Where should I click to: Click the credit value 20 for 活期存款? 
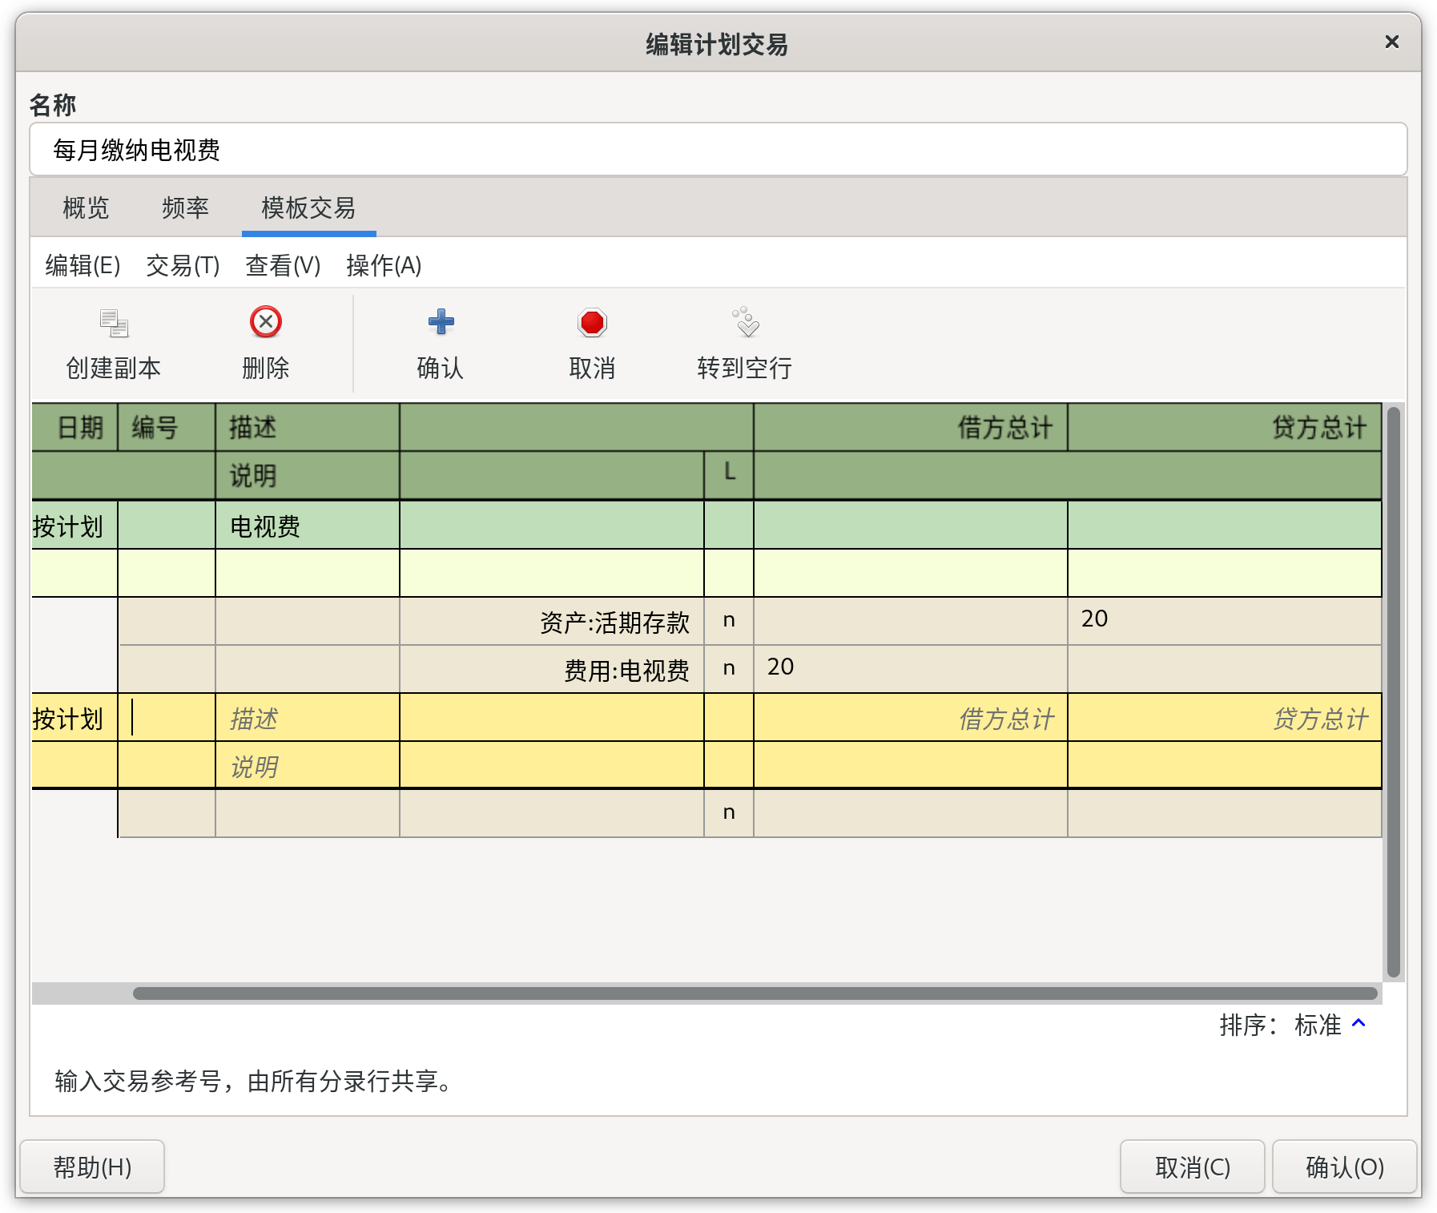click(x=1224, y=619)
